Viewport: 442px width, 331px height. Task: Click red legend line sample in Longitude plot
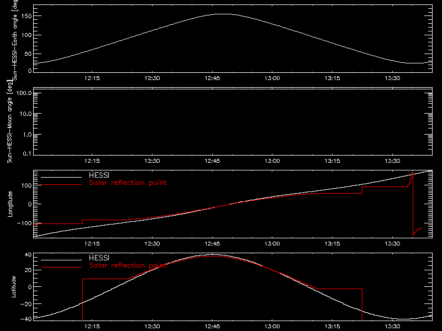click(x=61, y=185)
